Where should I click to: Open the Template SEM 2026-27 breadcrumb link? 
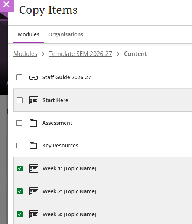point(81,54)
